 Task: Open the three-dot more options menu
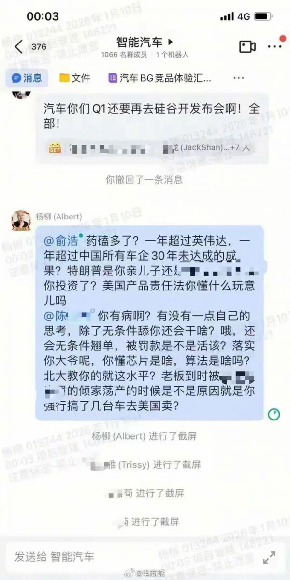point(274,46)
